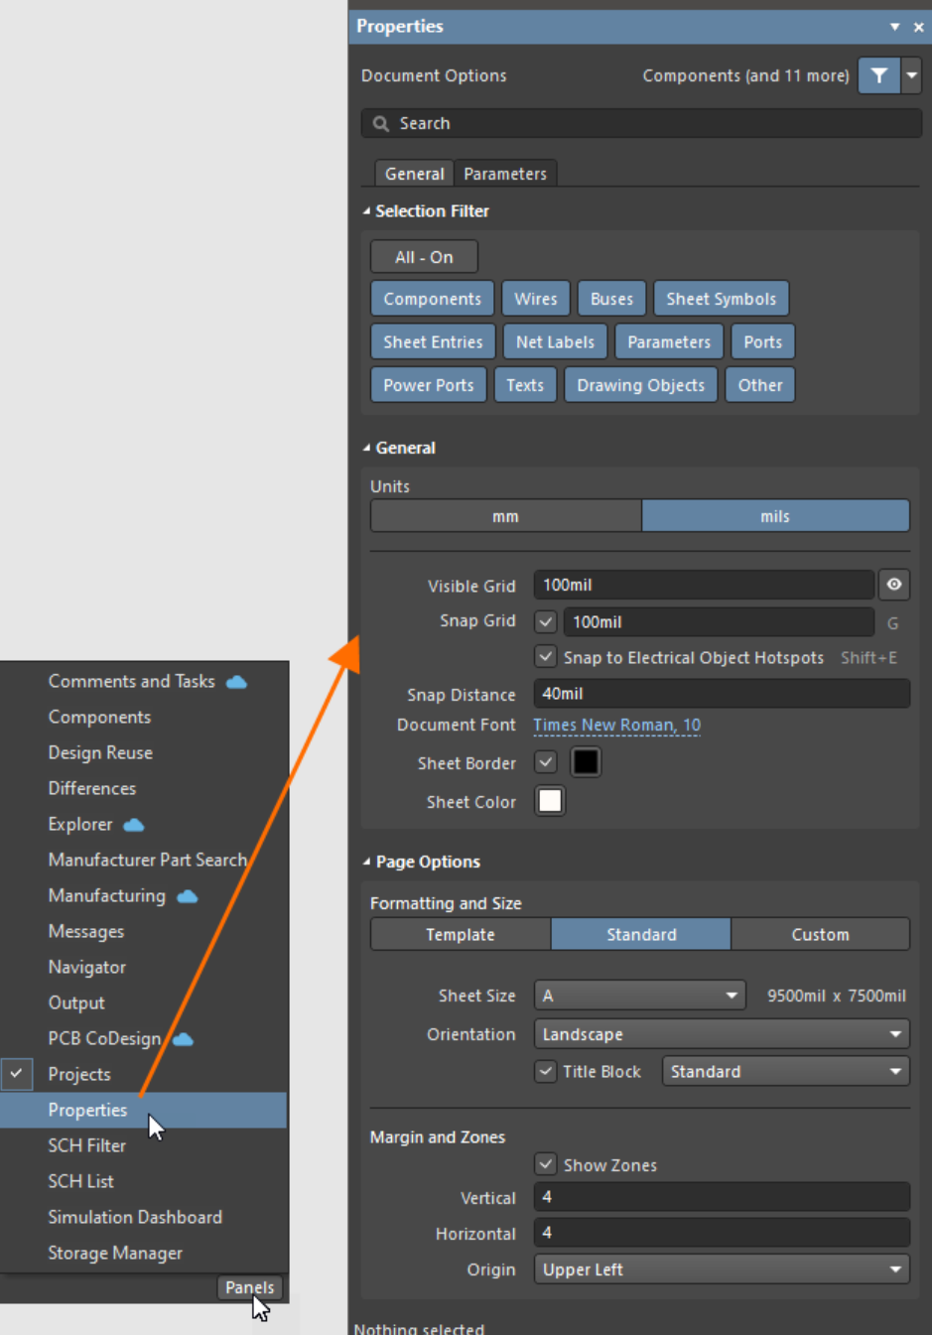Image resolution: width=932 pixels, height=1335 pixels.
Task: Click the cloud icon beside Manufacturing
Action: pos(188,896)
